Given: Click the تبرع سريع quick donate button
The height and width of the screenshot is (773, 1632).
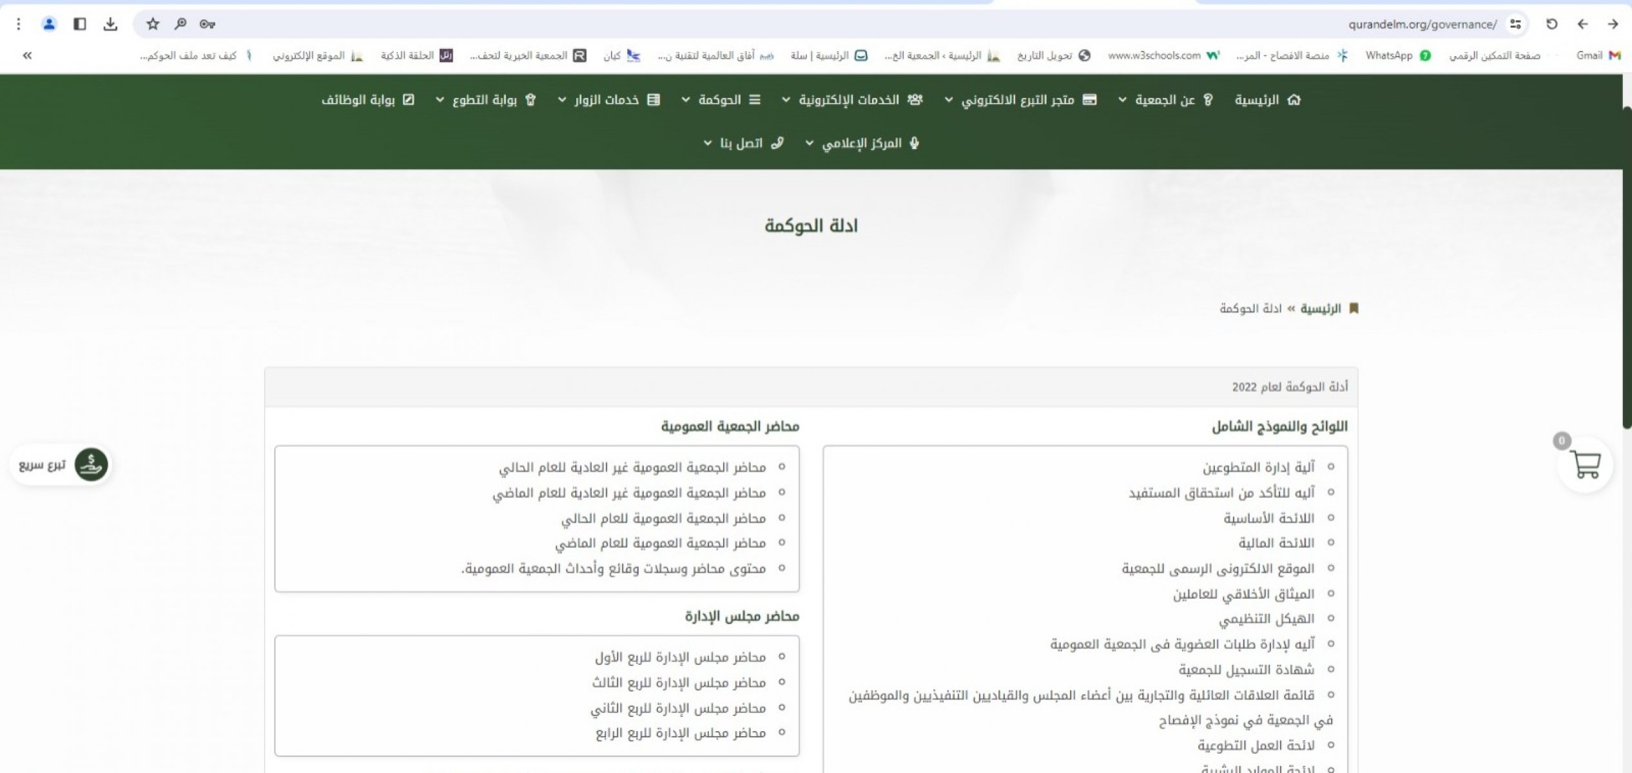Looking at the screenshot, I should pyautogui.click(x=60, y=464).
